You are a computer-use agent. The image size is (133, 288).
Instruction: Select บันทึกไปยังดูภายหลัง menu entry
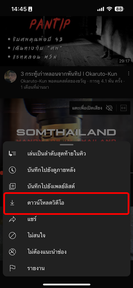[x=66, y=170]
